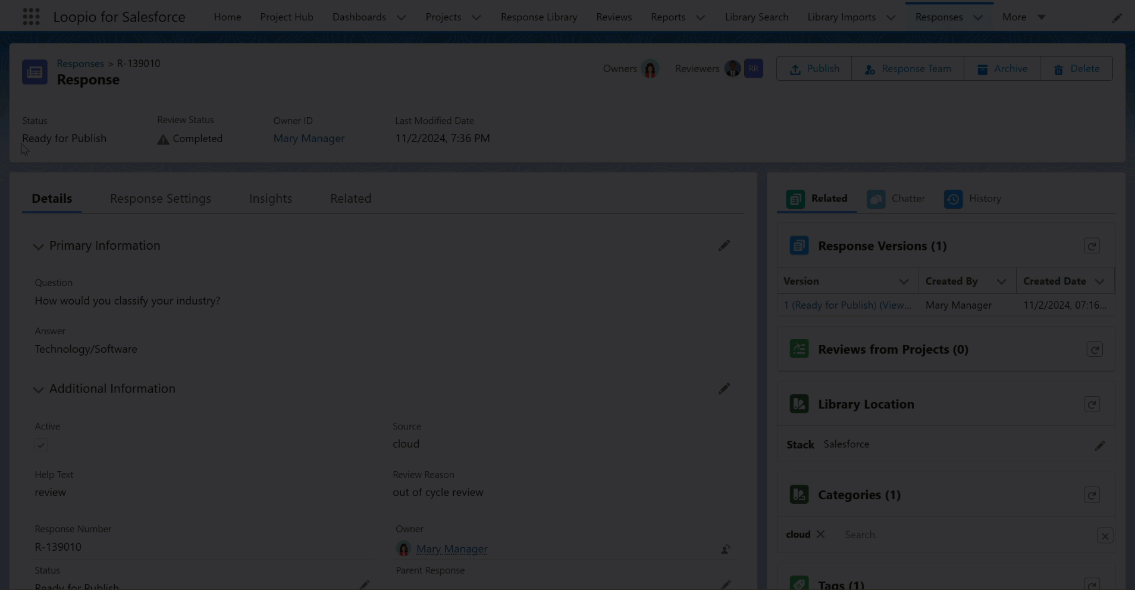
Task: Click the Reviews from Projects section icon
Action: click(x=799, y=349)
